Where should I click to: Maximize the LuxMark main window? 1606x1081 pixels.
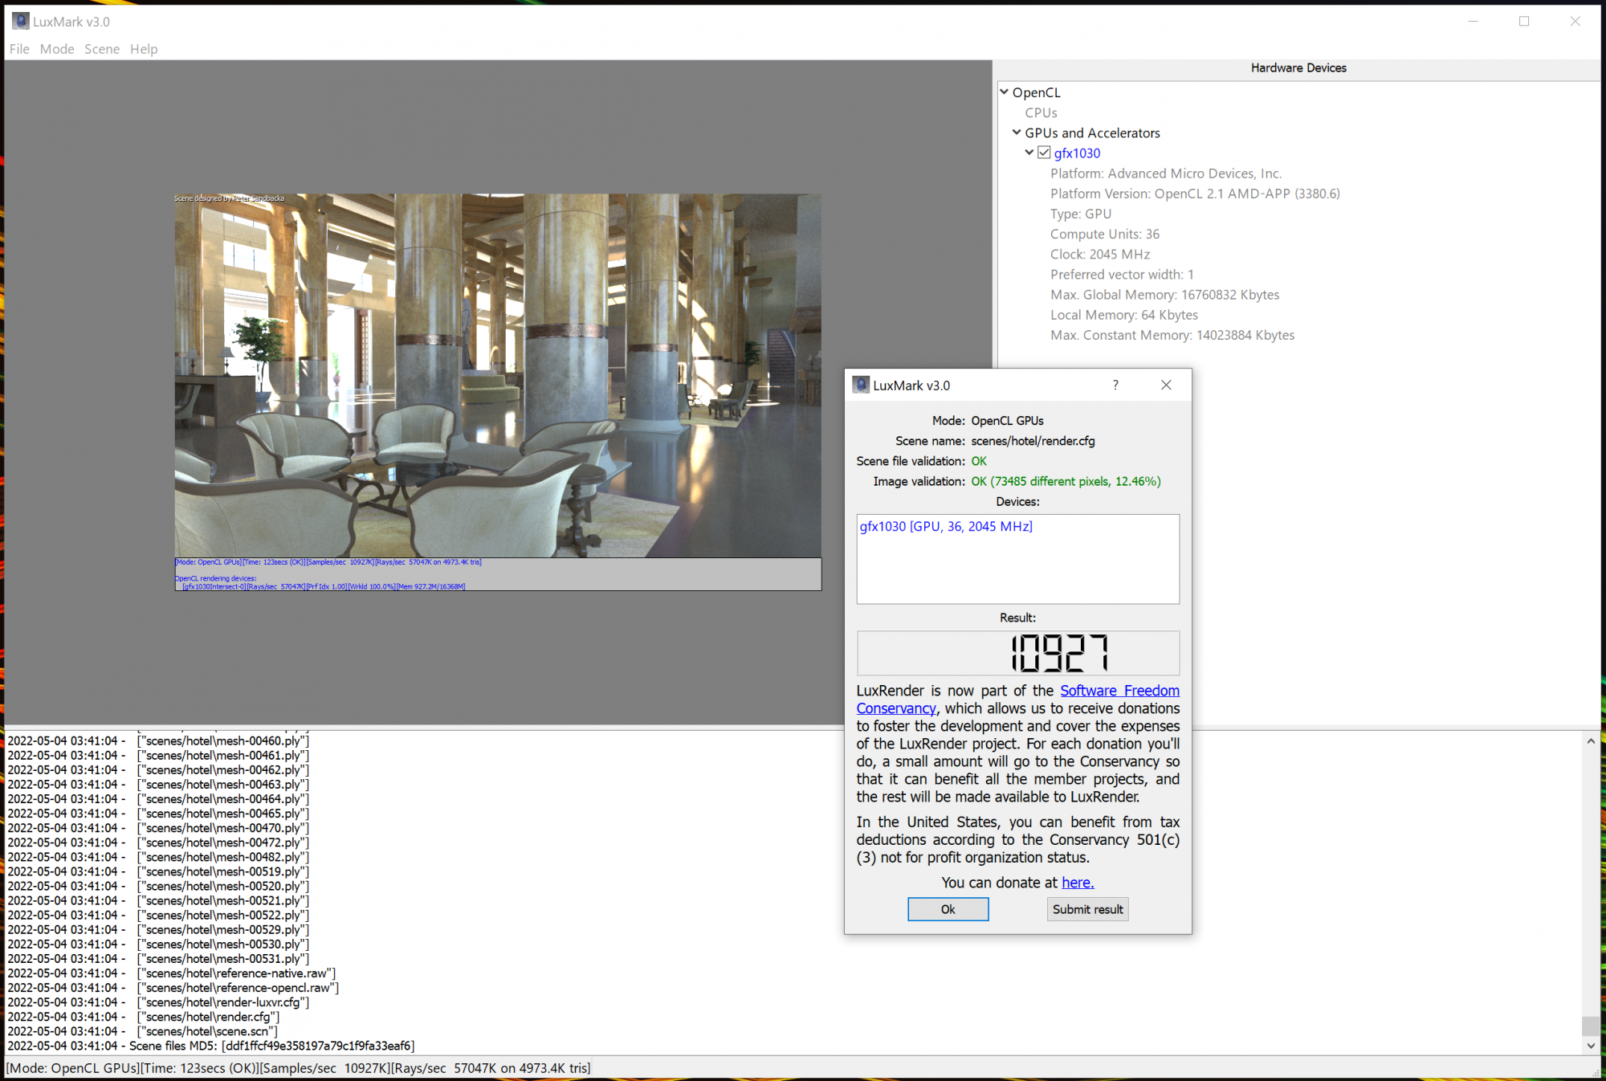[1524, 22]
